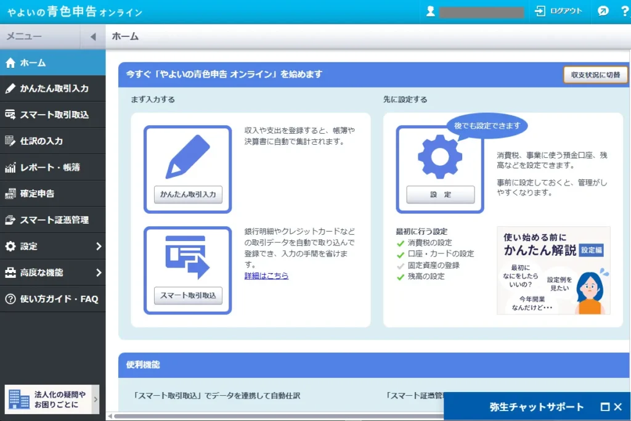Go to 仕訳の入力 menu item

pos(53,141)
